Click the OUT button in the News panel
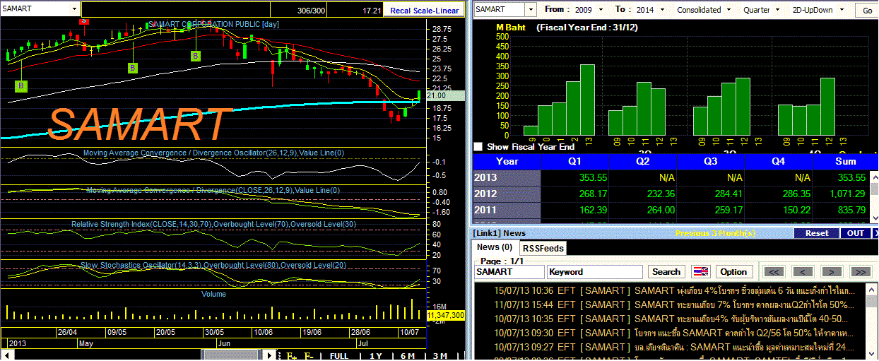This screenshot has width=879, height=361. 856,232
